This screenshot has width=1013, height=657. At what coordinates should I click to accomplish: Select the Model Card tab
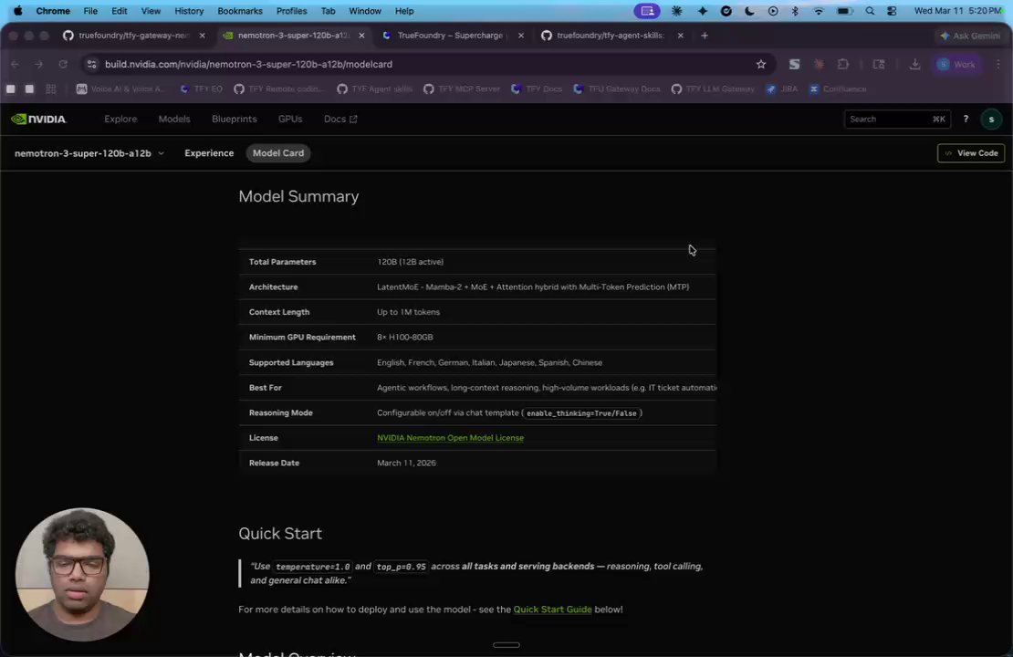pos(277,153)
